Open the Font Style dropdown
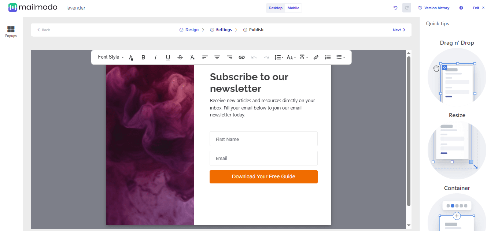The width and height of the screenshot is (487, 231). [x=110, y=57]
